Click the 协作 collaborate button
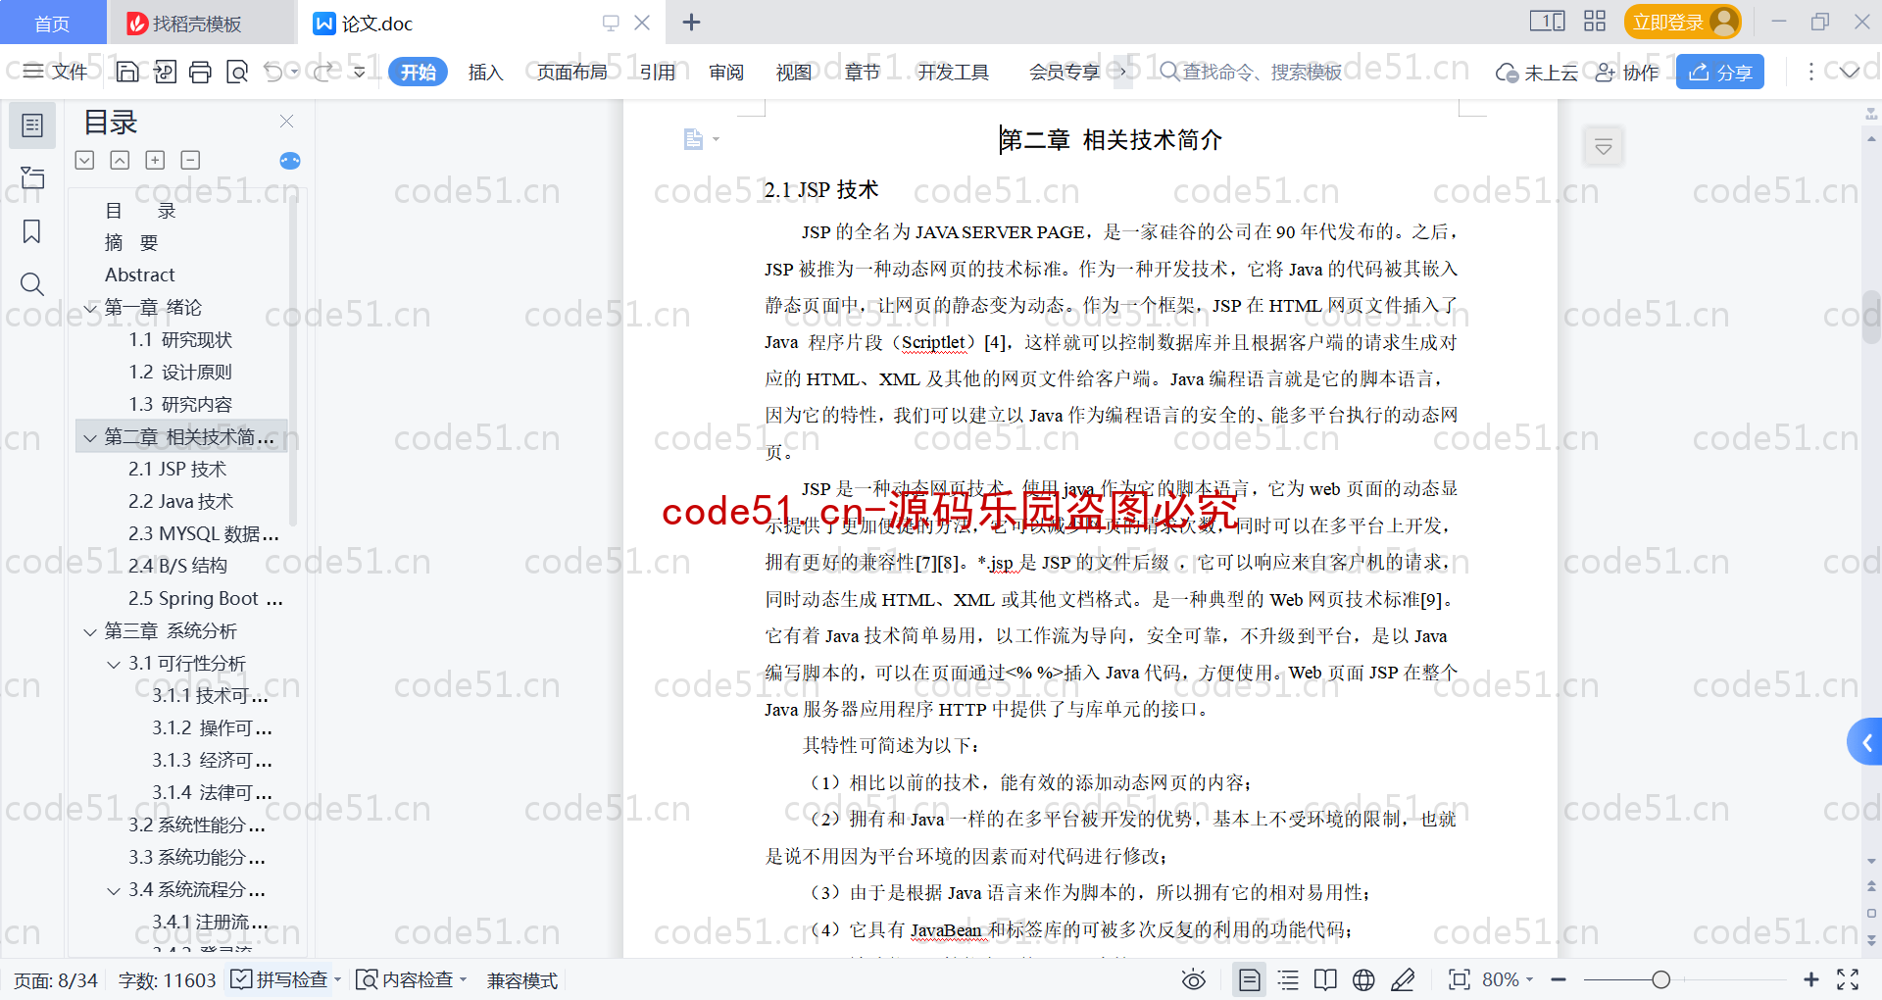The width and height of the screenshot is (1882, 1000). coord(1627,72)
